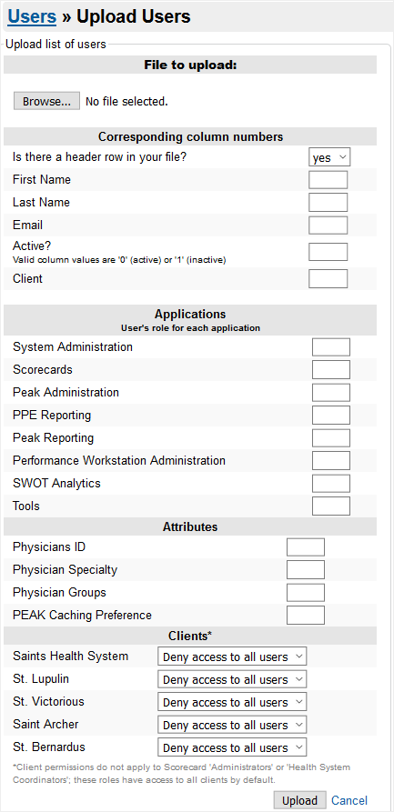Click the Upload button
This screenshot has width=394, height=812.
[299, 800]
